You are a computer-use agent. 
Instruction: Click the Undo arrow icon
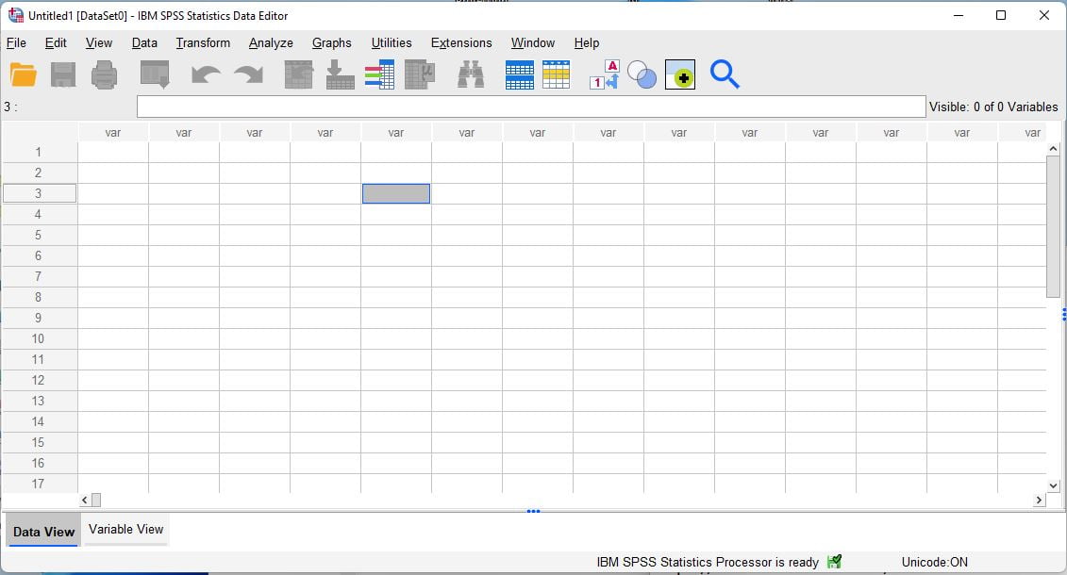click(206, 74)
